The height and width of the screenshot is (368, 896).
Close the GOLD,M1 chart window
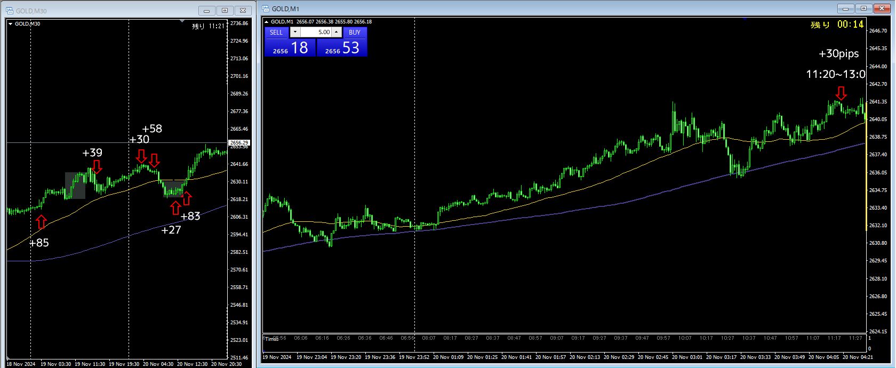point(883,9)
